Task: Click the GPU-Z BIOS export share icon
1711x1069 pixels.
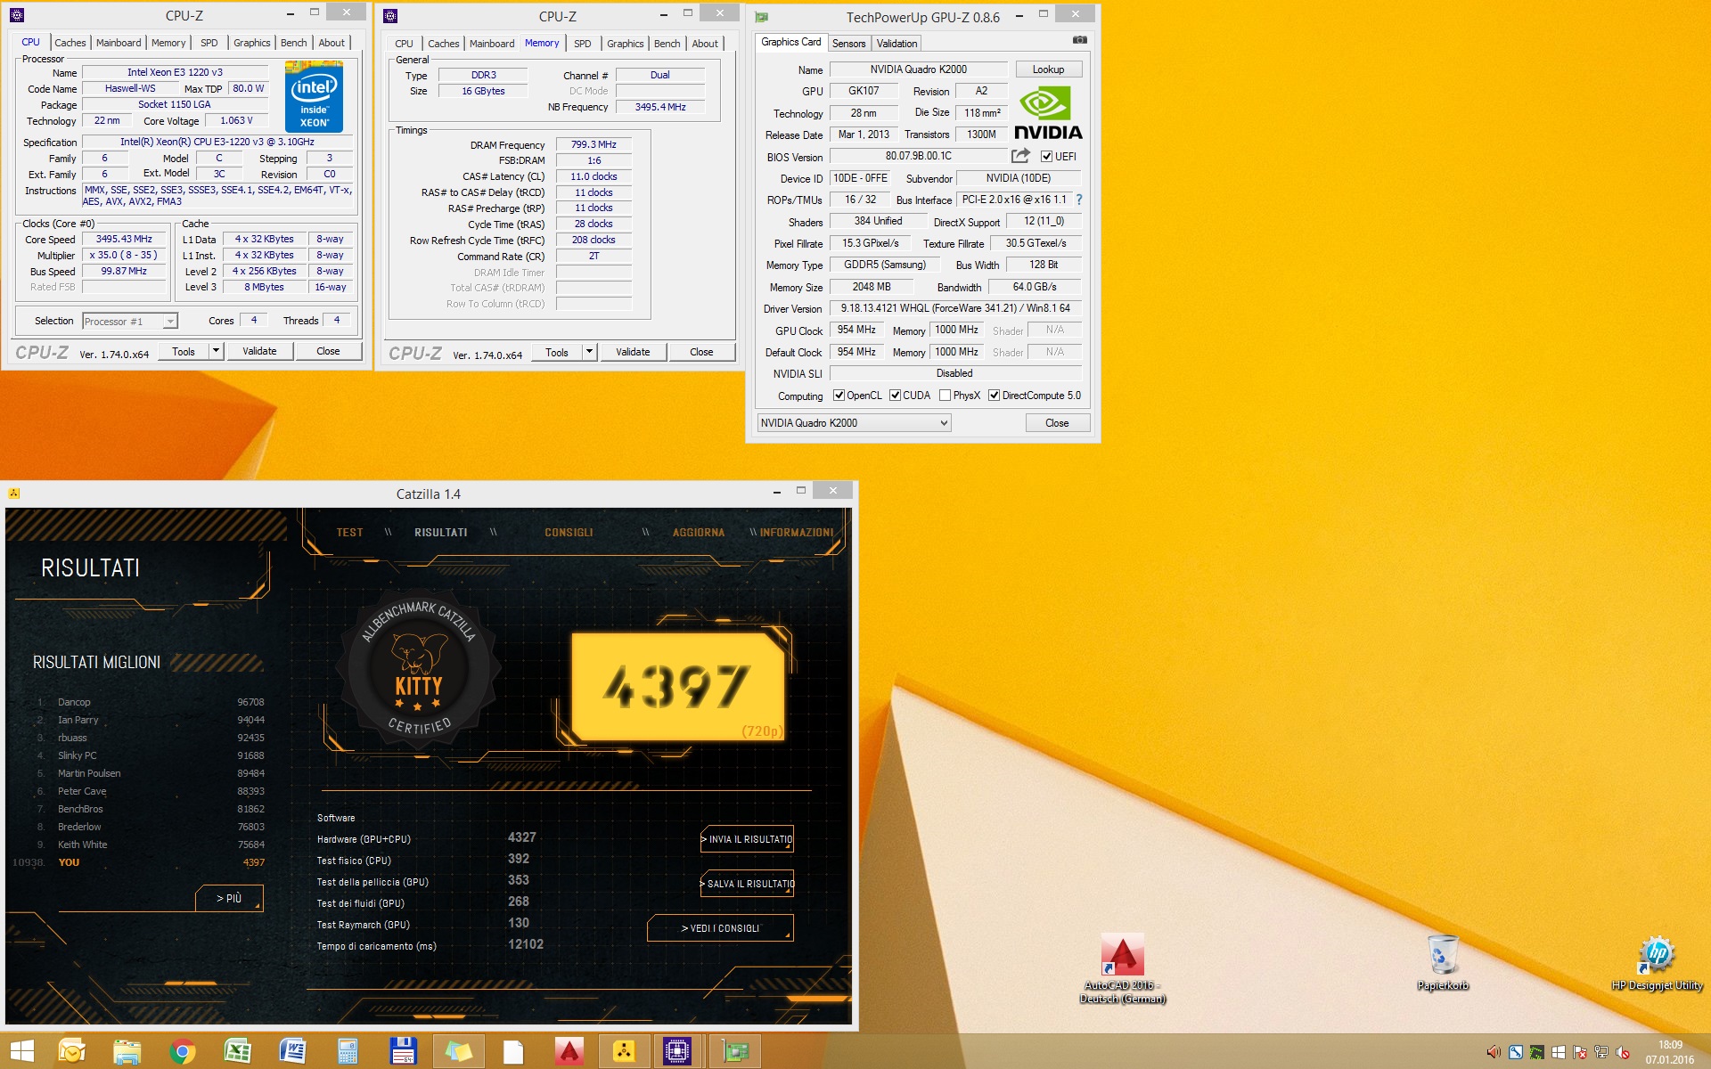Action: tap(1020, 156)
